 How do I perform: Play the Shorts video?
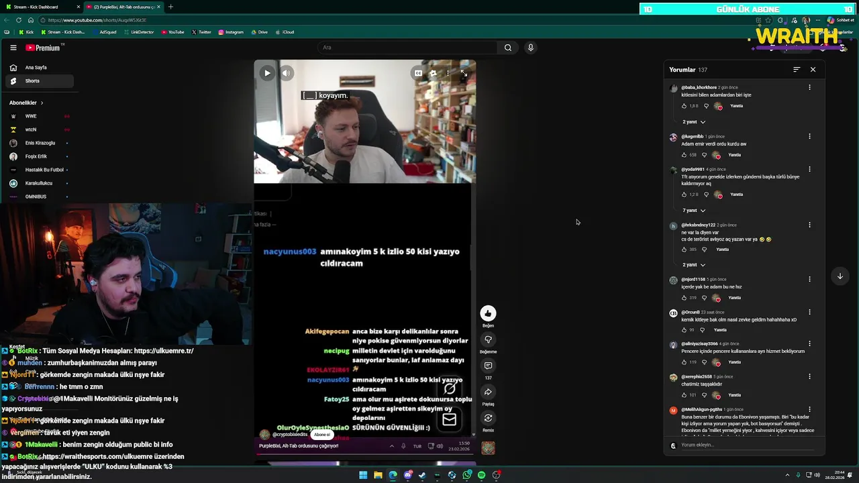[267, 73]
